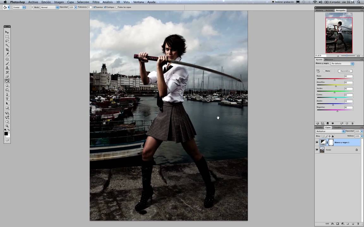The image size is (364, 227).
Task: Toggle lock all button
Action: [x=333, y=136]
